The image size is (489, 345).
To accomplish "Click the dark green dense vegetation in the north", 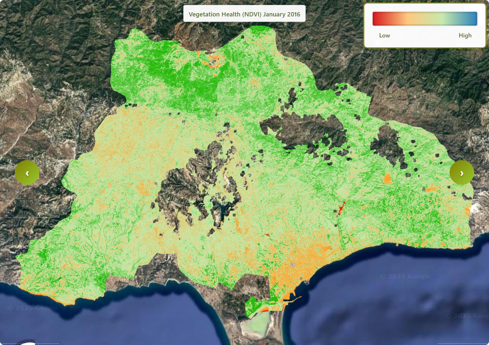I will click(x=184, y=79).
